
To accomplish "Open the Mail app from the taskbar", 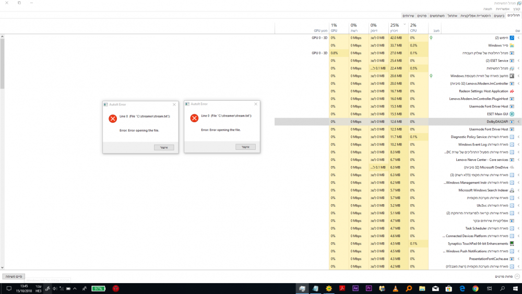I will [435, 289].
